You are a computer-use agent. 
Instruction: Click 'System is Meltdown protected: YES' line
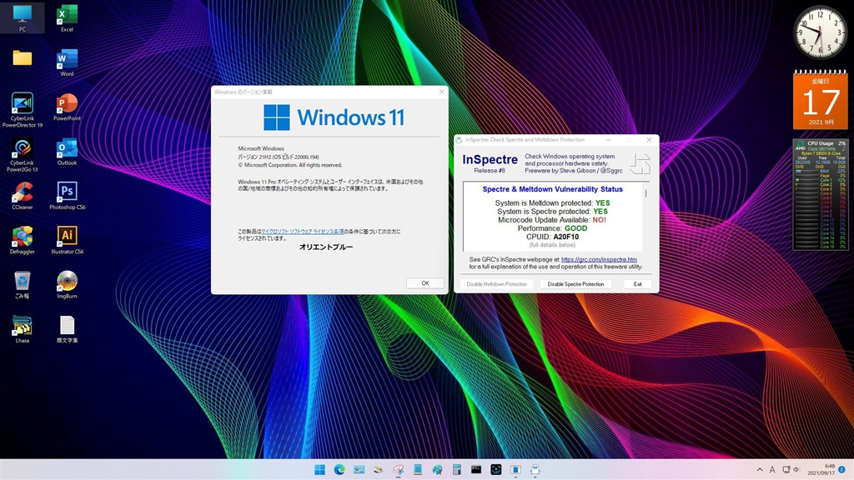(x=552, y=203)
